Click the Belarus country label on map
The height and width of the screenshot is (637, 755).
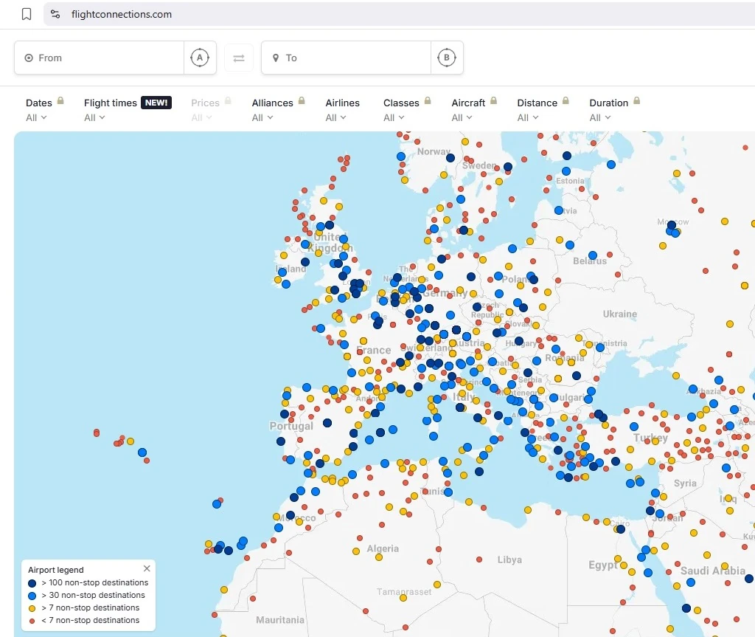coord(589,261)
